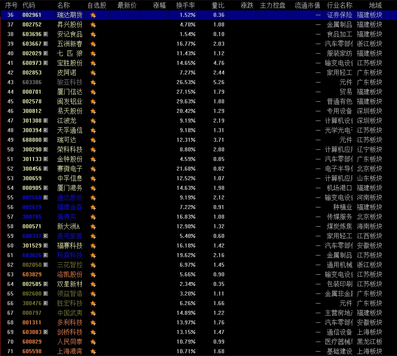Click the star icon next to 荣科科技

(x=93, y=150)
